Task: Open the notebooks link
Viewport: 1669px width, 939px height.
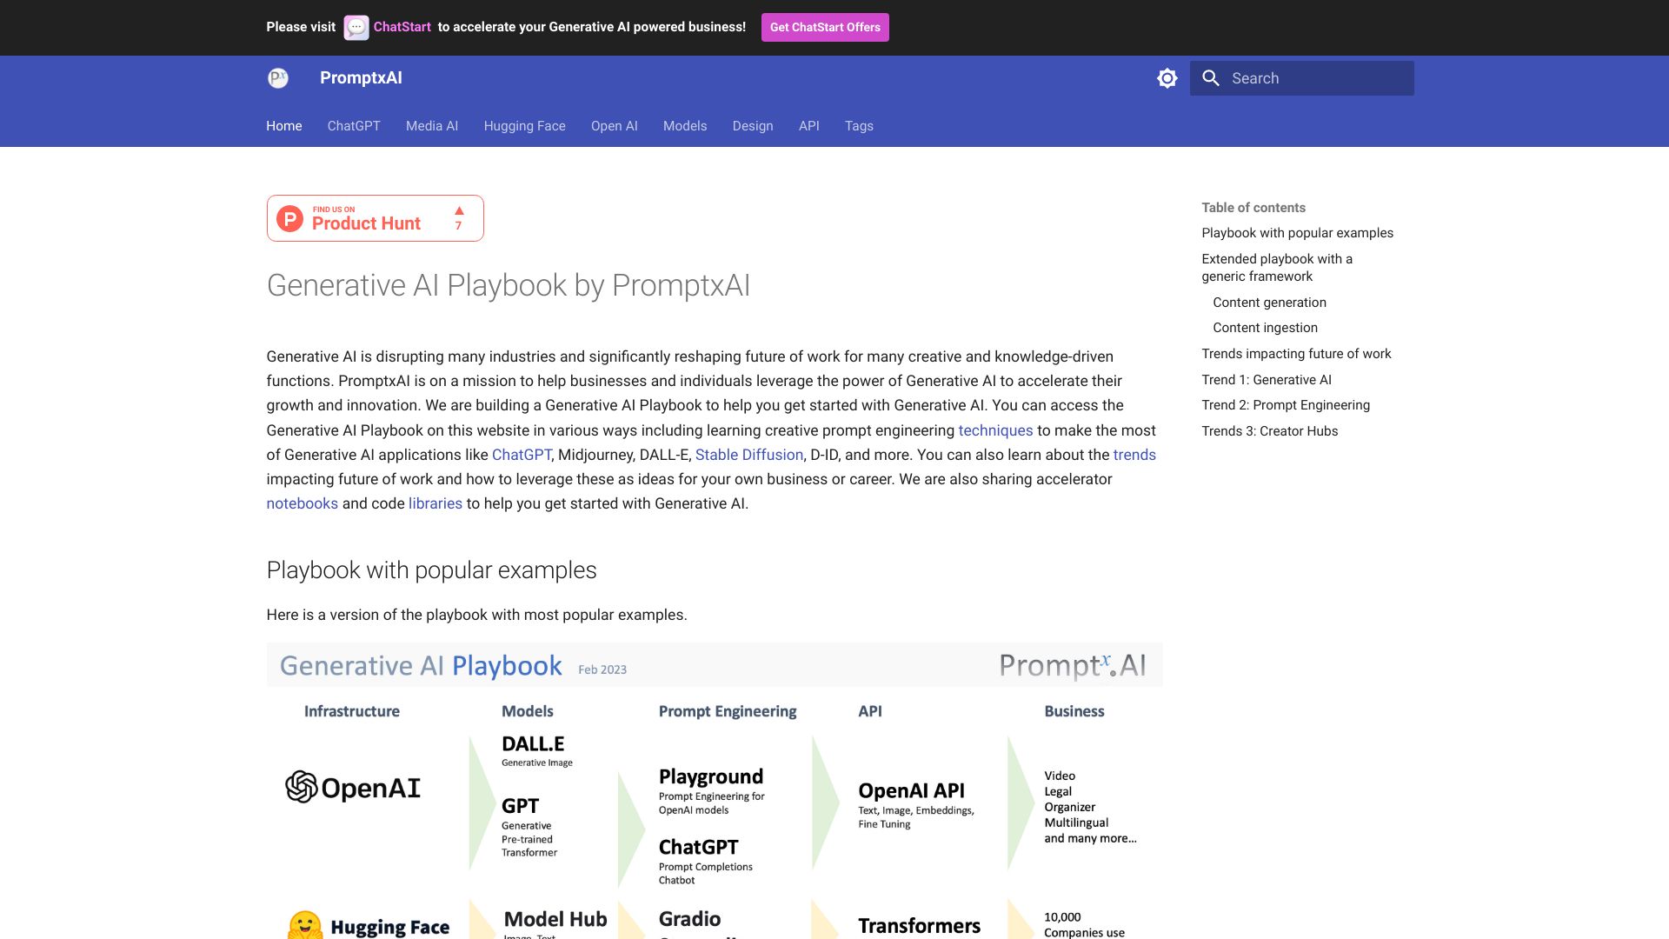Action: (x=302, y=503)
